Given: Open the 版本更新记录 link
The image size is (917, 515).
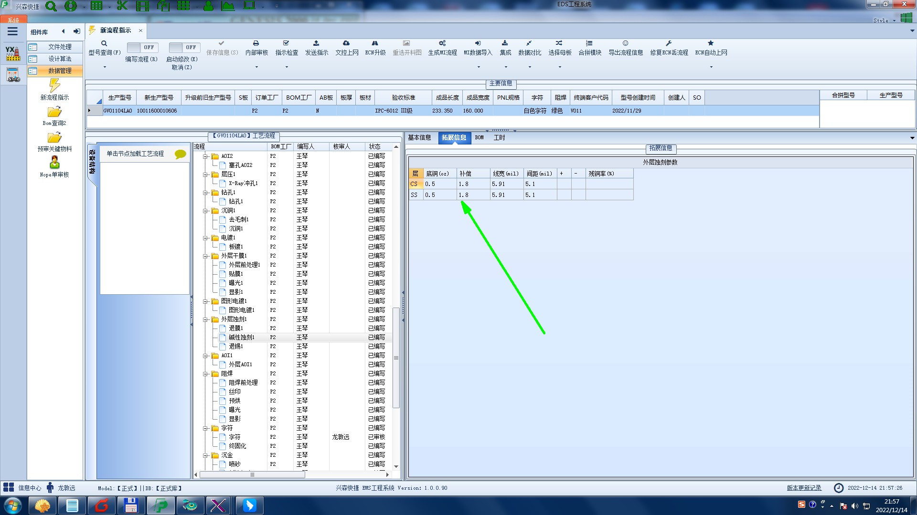Looking at the screenshot, I should (804, 488).
